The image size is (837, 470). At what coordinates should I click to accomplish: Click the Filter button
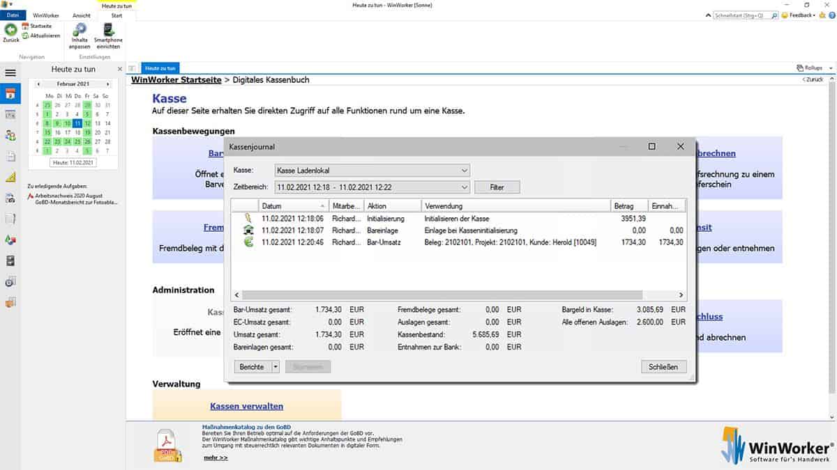(x=497, y=187)
